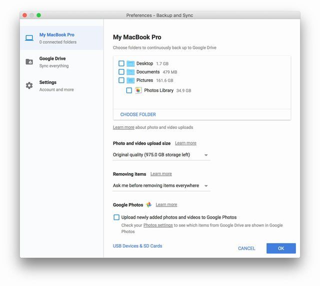Select the Photos Library checkbox
Screen dimensions: 320x286
coord(129,90)
